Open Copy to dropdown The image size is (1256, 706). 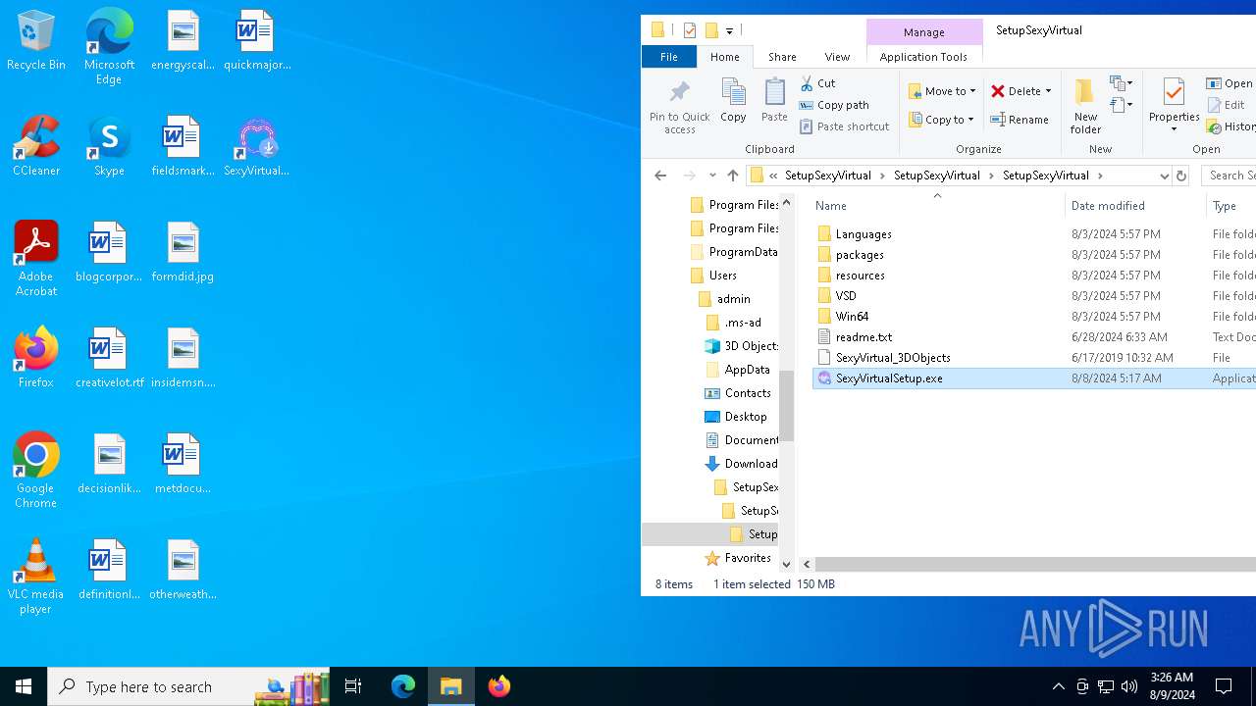point(942,120)
